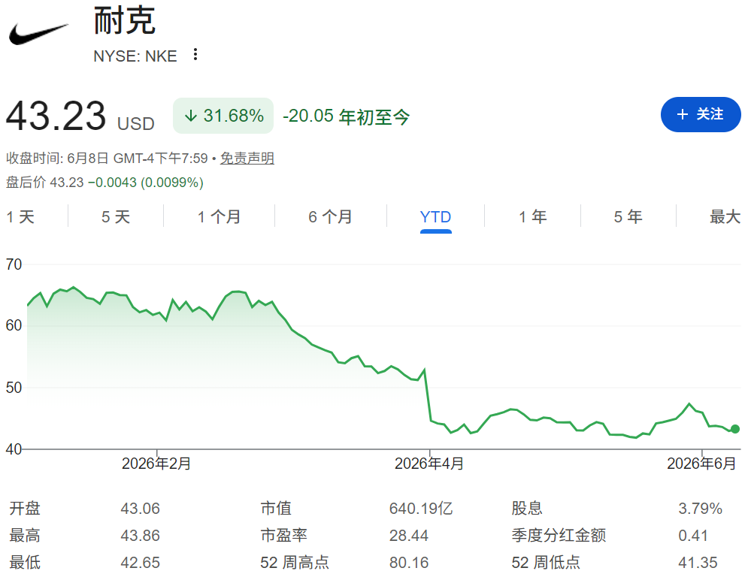
Task: Select the 5 天 range tab
Action: (116, 217)
